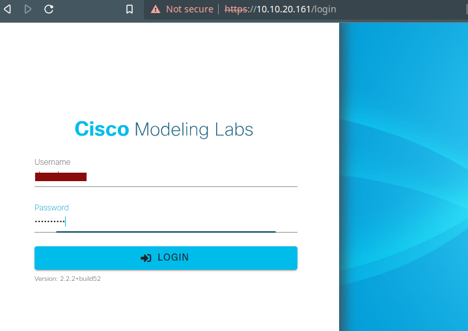468x331 pixels.
Task: Reload the login page
Action: (x=49, y=9)
